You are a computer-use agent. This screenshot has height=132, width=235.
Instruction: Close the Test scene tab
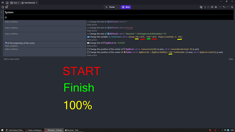[19, 3]
